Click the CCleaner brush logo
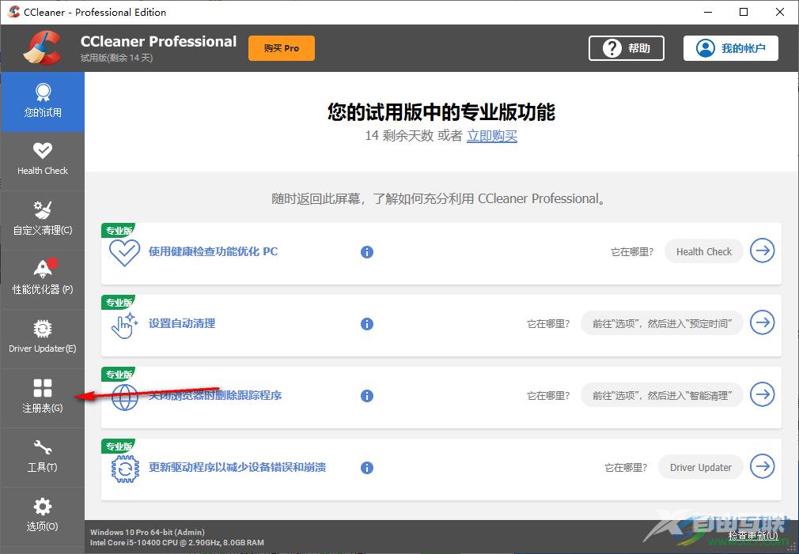Image resolution: width=799 pixels, height=554 pixels. pyautogui.click(x=44, y=47)
